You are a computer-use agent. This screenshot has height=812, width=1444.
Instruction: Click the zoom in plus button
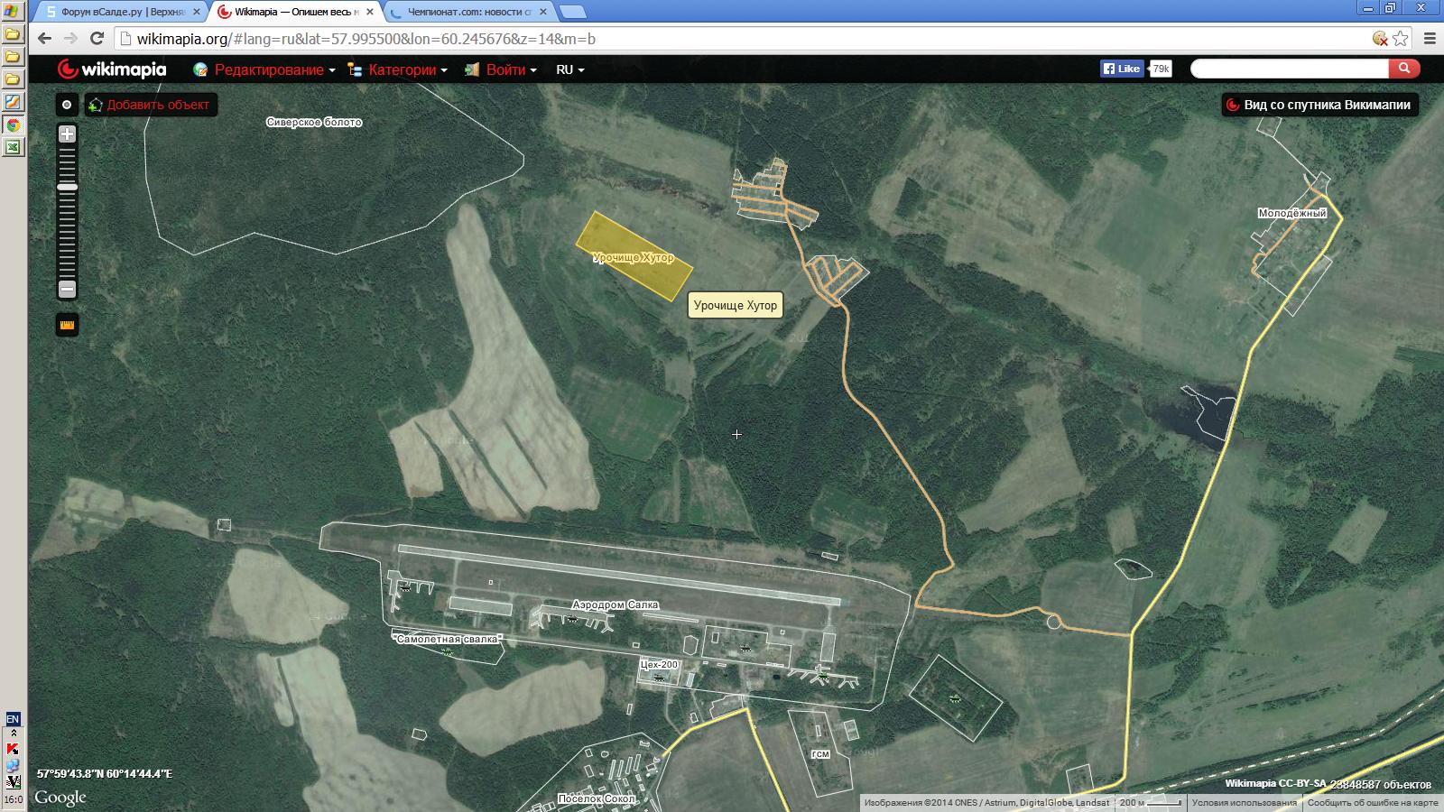pyautogui.click(x=67, y=134)
